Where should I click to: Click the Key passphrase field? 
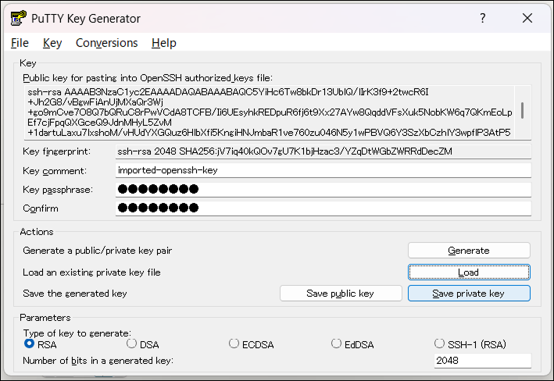coord(323,190)
